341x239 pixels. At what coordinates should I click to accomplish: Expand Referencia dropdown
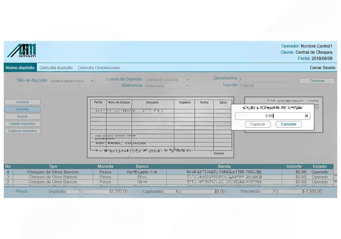coord(167,86)
